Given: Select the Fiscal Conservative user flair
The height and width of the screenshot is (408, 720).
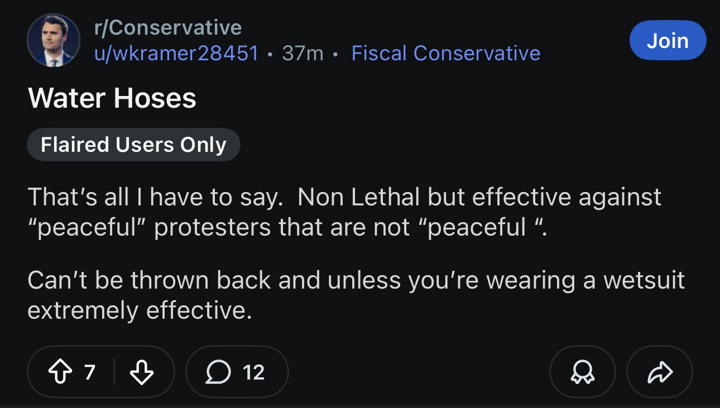Looking at the screenshot, I should [445, 53].
